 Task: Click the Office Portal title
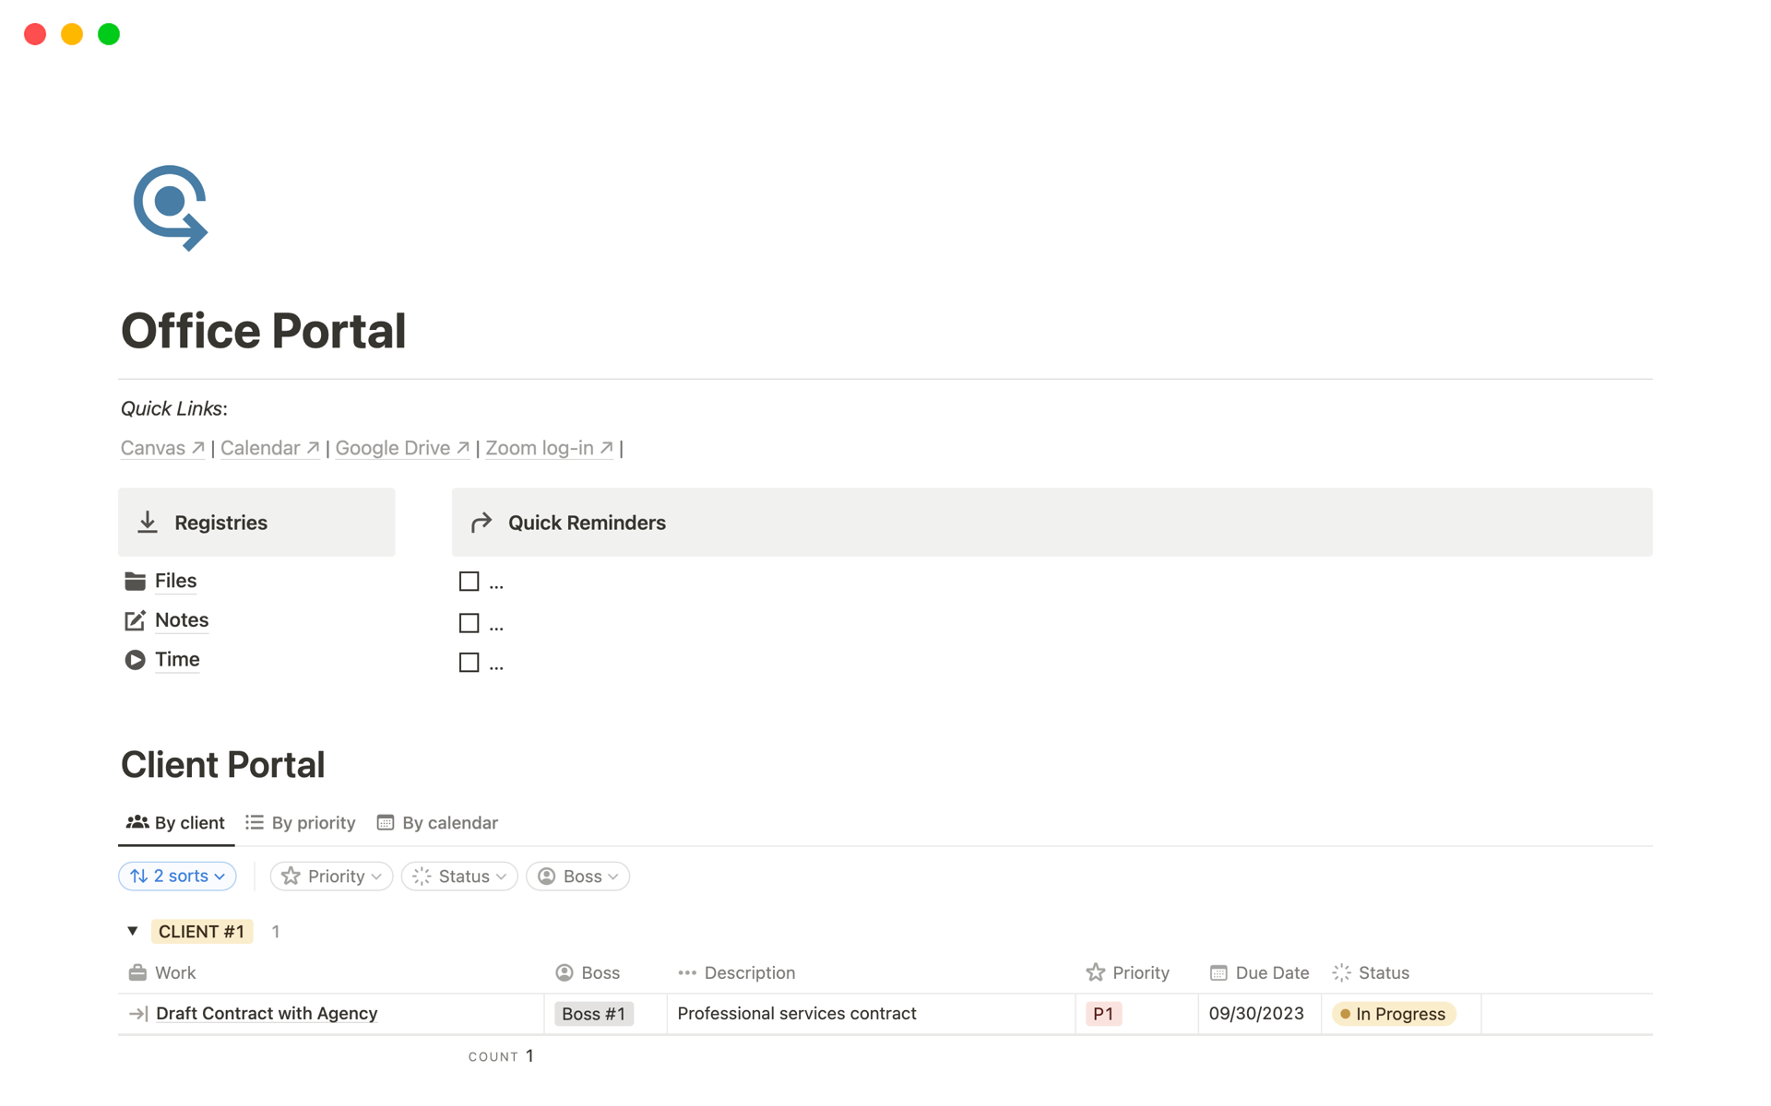point(263,331)
